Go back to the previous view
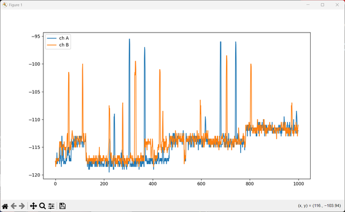The width and height of the screenshot is (345, 212). click(14, 206)
